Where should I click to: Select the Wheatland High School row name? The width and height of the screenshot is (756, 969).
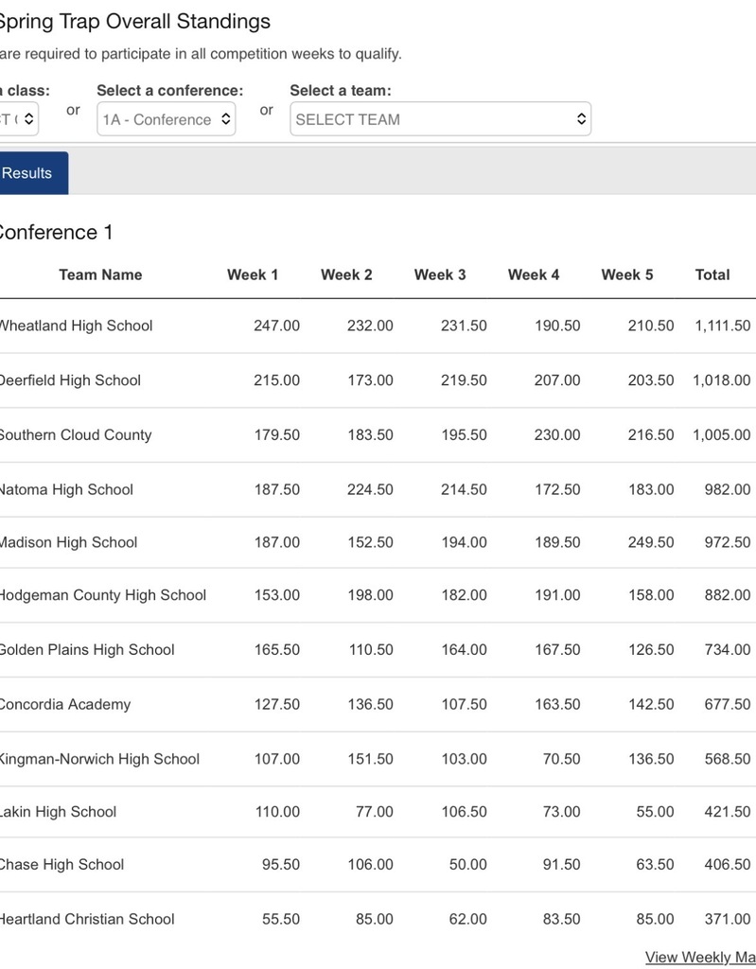tap(76, 326)
